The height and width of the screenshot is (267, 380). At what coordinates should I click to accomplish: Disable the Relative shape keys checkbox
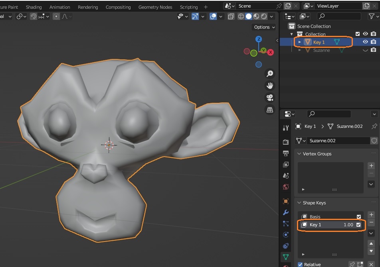coord(301,264)
